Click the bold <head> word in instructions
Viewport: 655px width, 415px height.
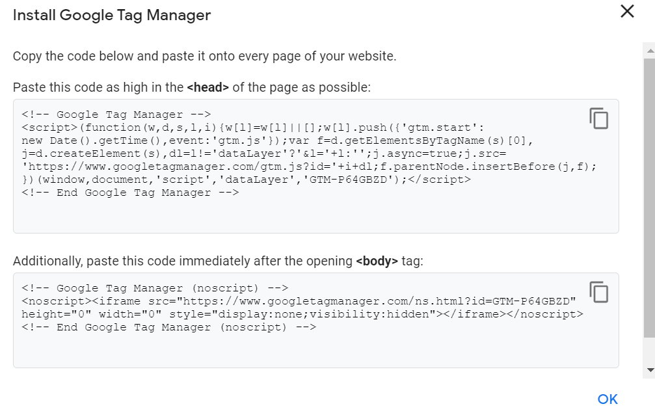click(x=207, y=87)
